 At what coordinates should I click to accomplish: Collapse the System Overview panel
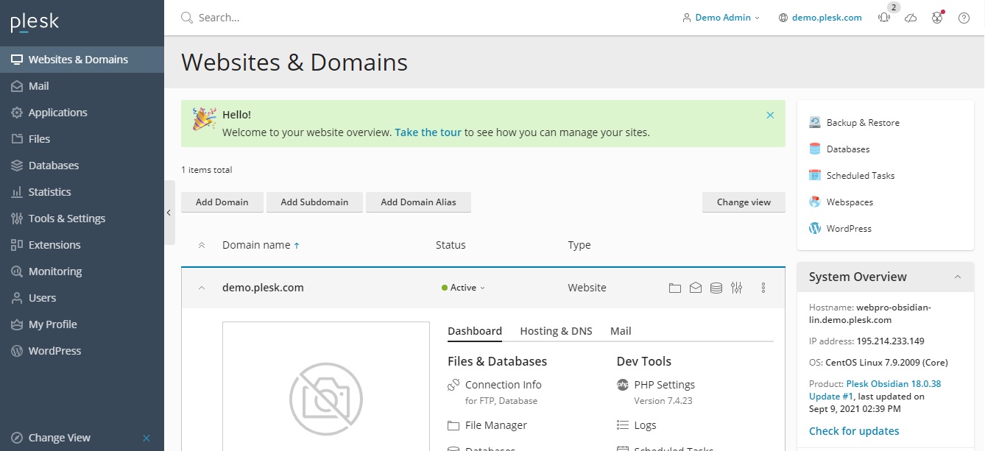pos(958,277)
